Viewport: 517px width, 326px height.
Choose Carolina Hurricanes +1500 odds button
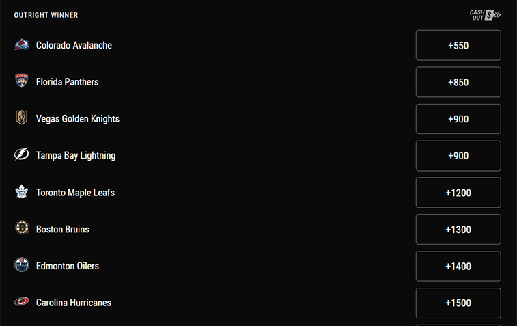pyautogui.click(x=458, y=303)
